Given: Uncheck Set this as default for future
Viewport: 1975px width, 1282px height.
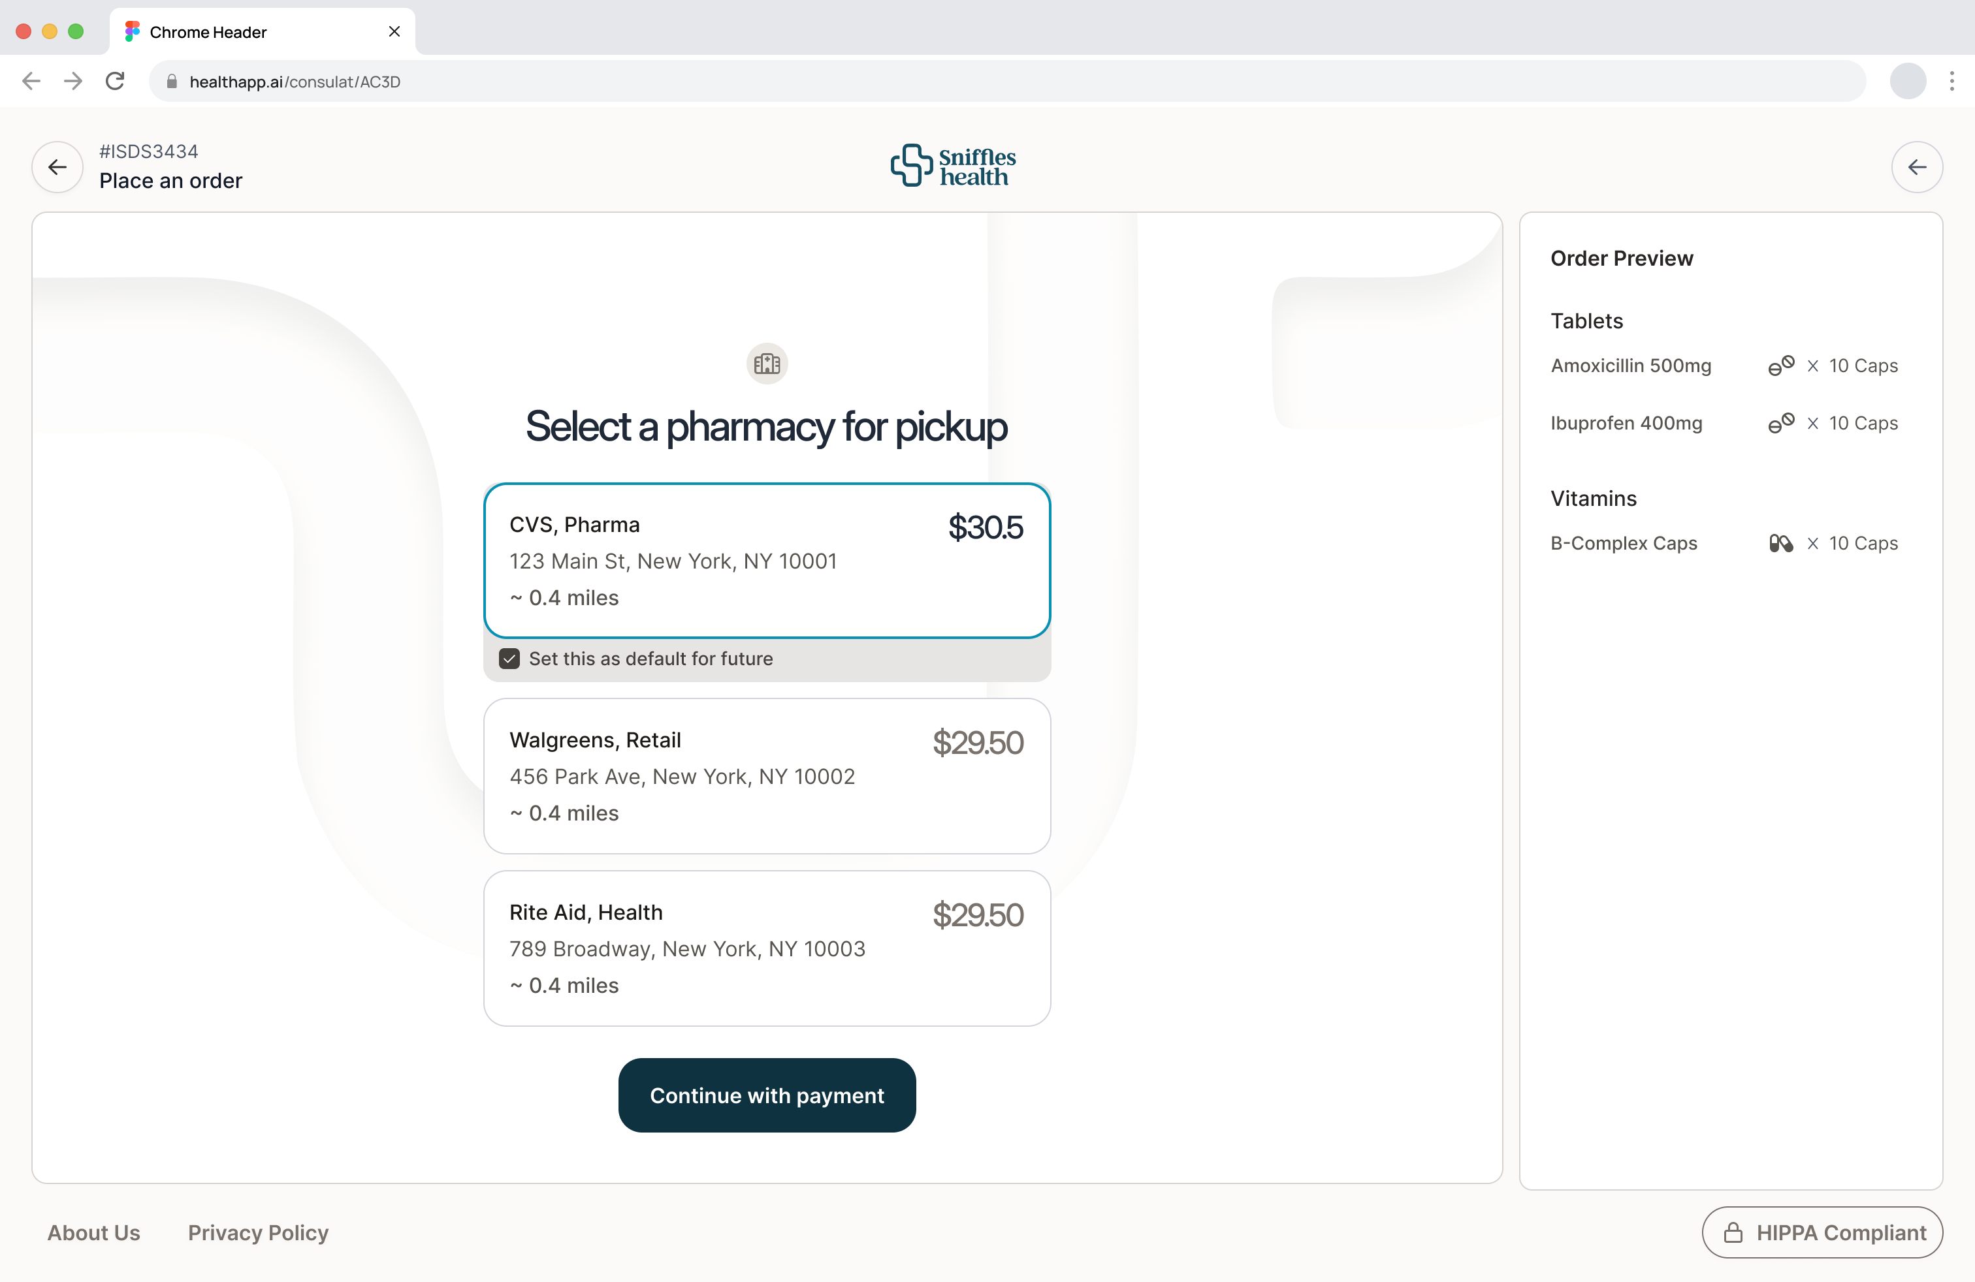Looking at the screenshot, I should point(509,657).
